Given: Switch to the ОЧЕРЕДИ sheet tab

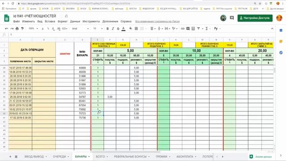Looking at the screenshot, I should pos(59,157).
